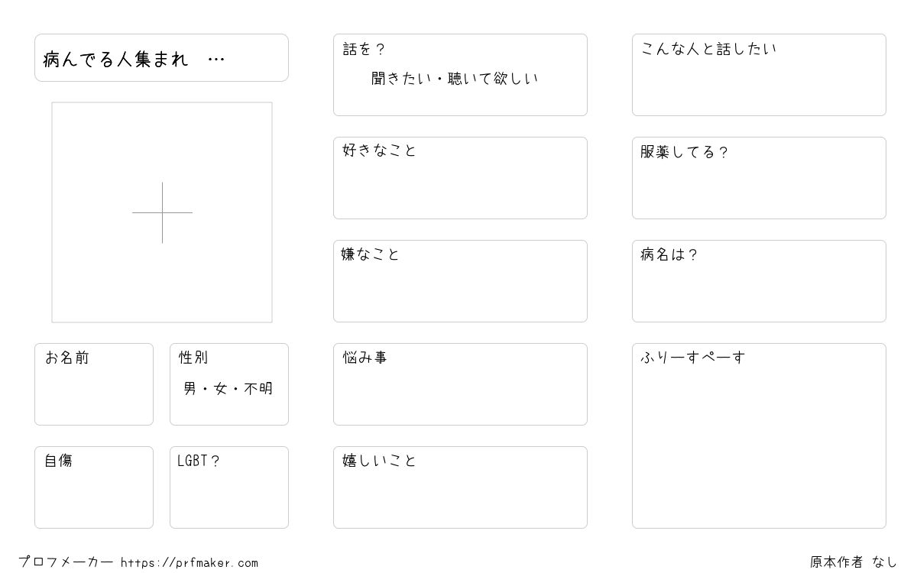Click the 好きなこと field

pyautogui.click(x=460, y=178)
